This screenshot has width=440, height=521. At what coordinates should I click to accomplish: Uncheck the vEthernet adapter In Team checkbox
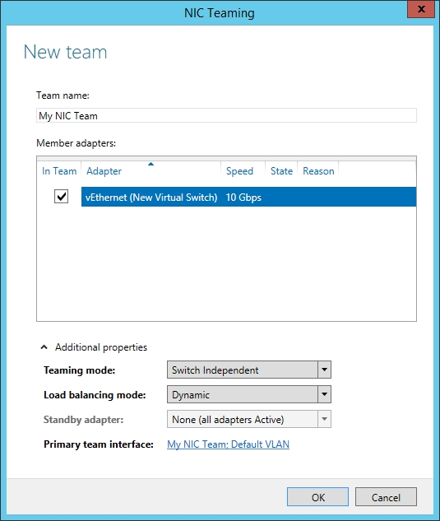(x=61, y=197)
